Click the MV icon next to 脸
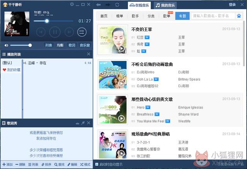 click(144, 51)
